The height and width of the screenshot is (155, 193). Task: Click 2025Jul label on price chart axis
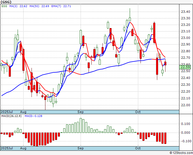pos(7,112)
